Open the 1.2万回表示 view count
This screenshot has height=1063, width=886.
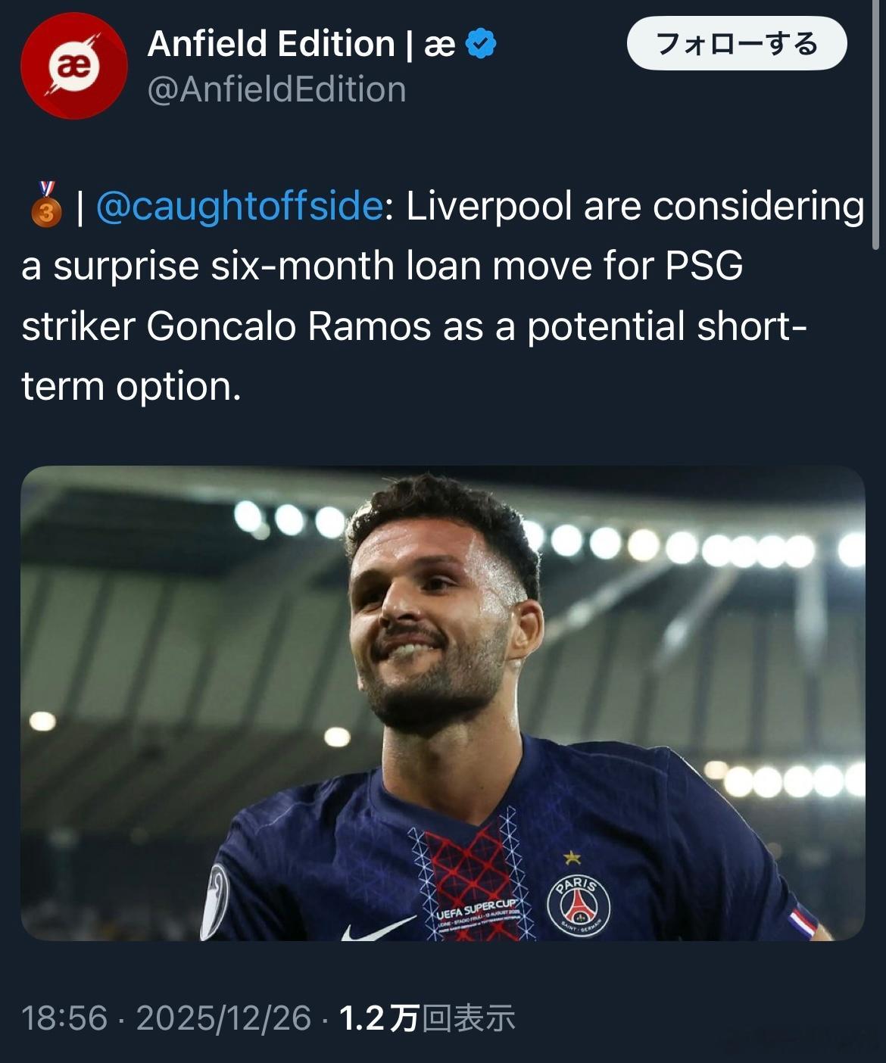point(427,1018)
